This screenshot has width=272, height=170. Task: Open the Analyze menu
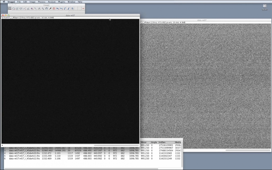click(52, 2)
